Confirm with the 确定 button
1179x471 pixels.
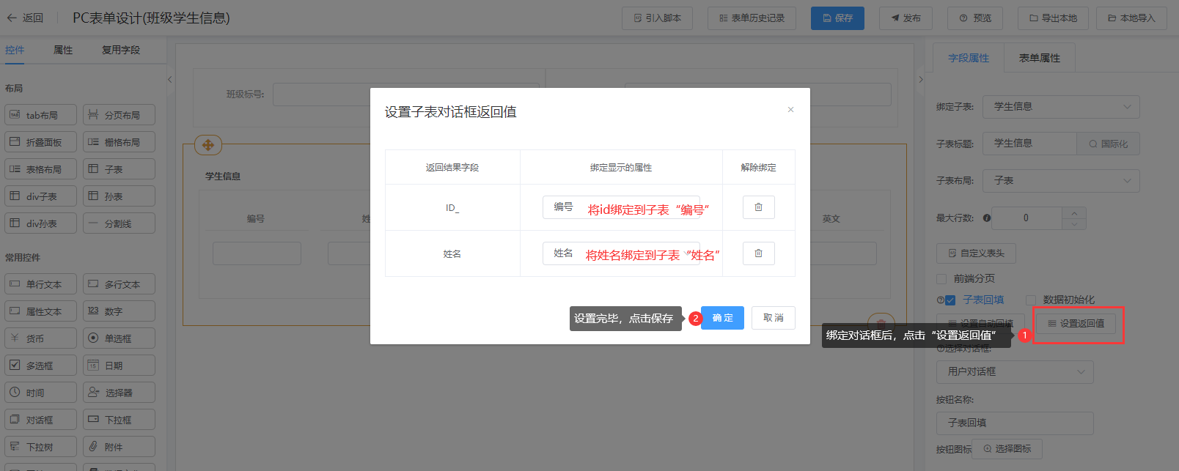[x=722, y=318]
